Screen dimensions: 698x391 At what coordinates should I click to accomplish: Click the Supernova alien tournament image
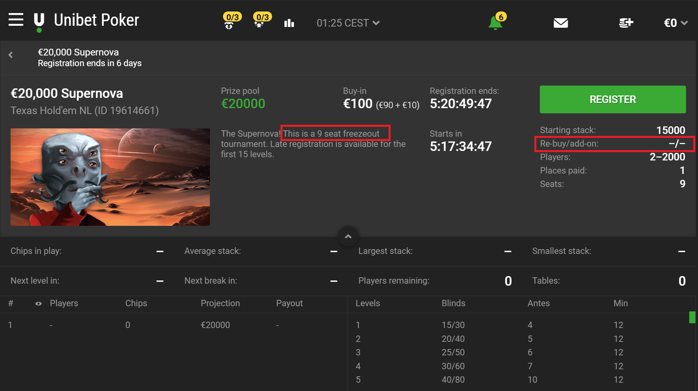tap(110, 177)
